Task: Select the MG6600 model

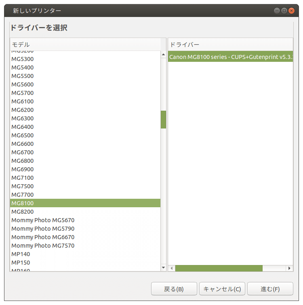Action: click(85, 144)
